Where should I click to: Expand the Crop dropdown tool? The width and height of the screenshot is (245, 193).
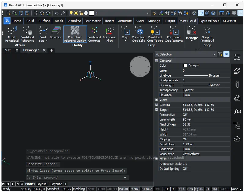pyautogui.click(x=125, y=34)
